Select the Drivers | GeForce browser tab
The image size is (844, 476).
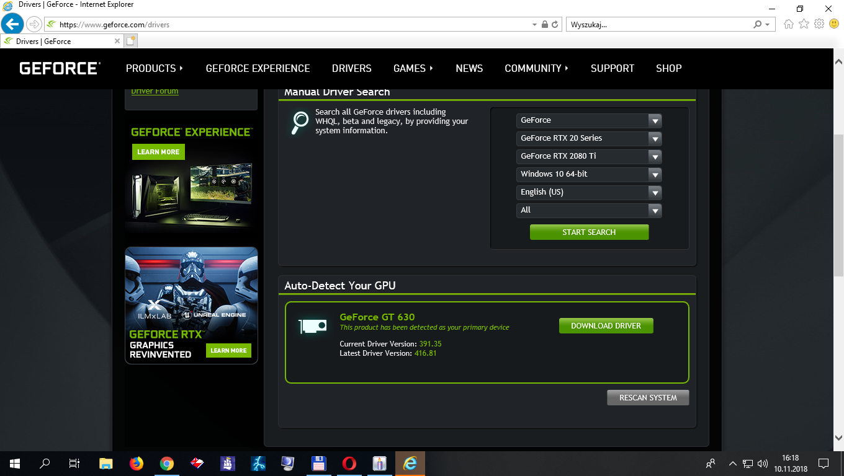point(62,41)
